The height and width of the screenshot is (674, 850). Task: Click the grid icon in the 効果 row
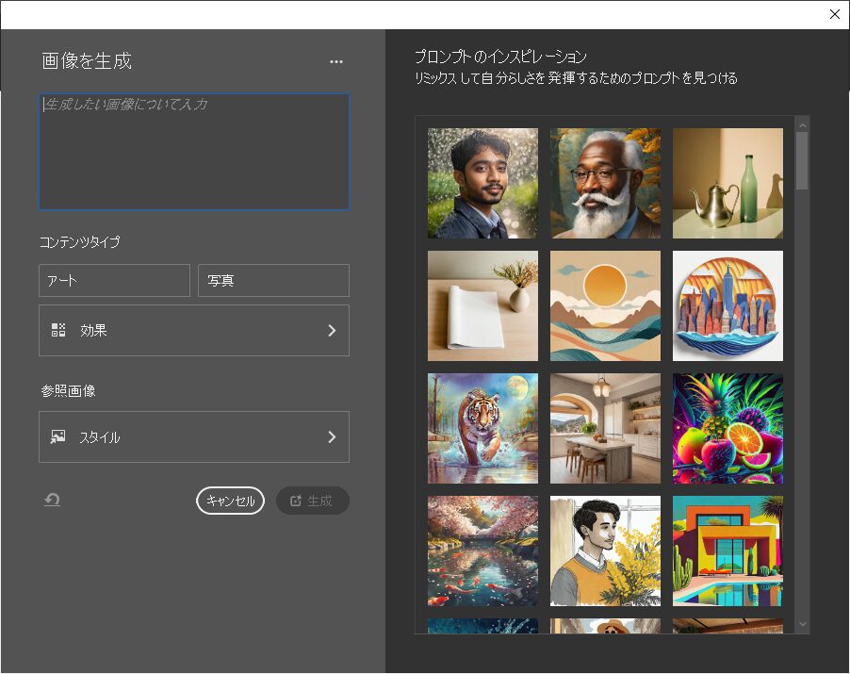[58, 330]
